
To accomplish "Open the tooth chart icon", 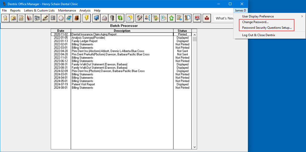I will tap(5, 18).
